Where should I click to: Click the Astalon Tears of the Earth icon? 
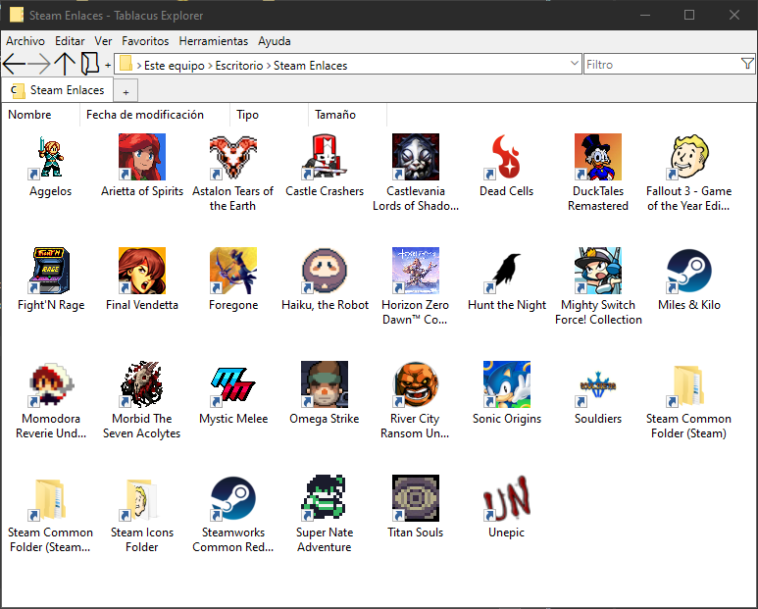(x=233, y=157)
